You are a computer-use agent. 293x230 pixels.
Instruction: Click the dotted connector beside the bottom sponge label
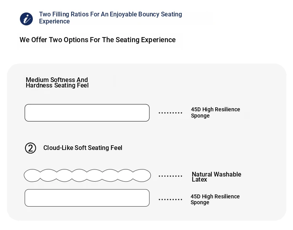(170, 200)
